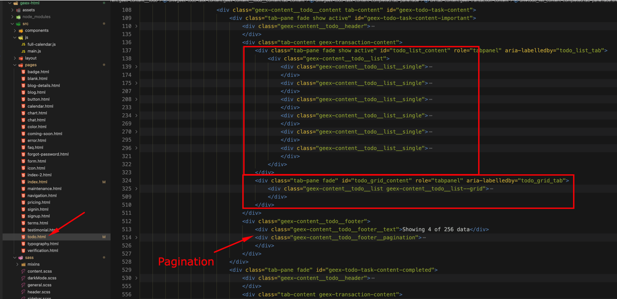
Task: Expand the mixins folder chevron
Action: click(x=18, y=264)
